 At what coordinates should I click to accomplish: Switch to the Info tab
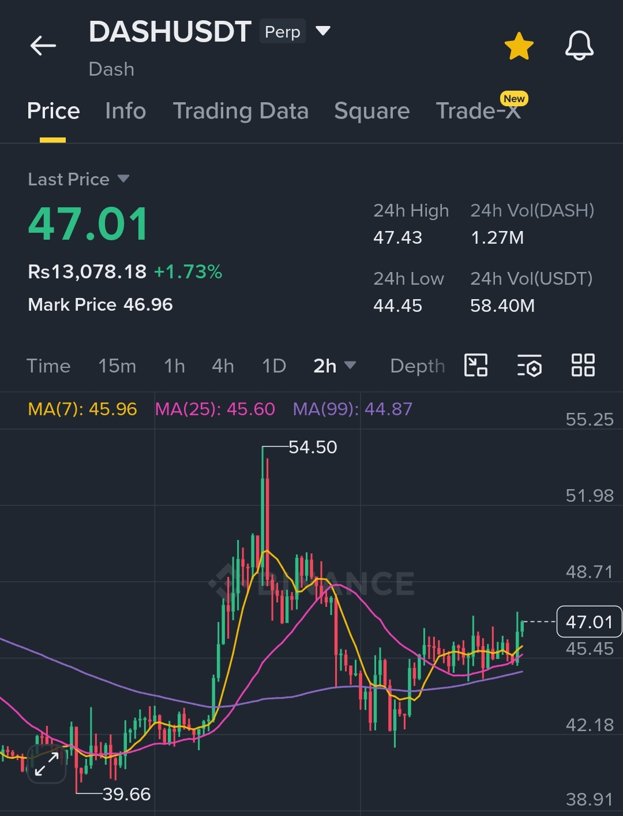coord(126,111)
